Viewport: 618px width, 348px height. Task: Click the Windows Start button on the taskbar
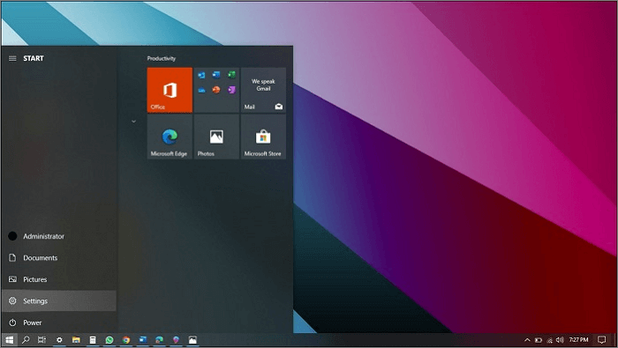10,340
